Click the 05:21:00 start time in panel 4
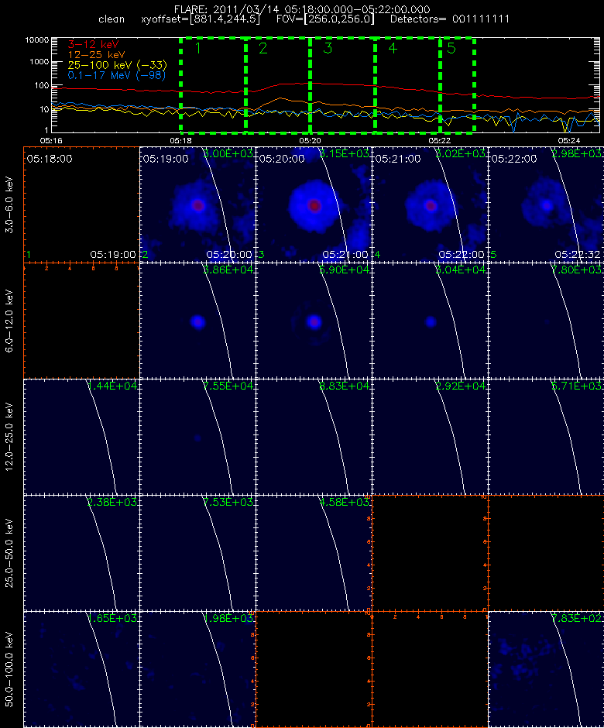Screen dimensions: 604x728 pyautogui.click(x=398, y=159)
